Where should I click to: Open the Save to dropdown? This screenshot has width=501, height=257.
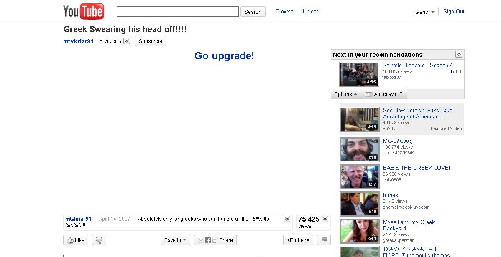click(x=175, y=240)
